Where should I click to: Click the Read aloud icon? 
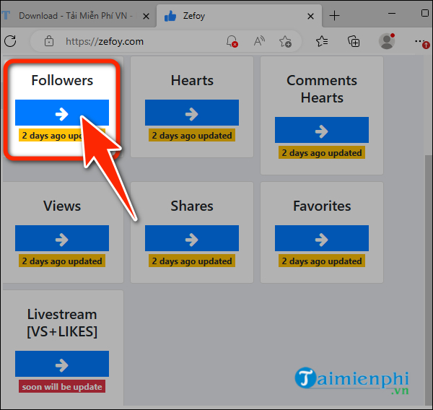coord(259,41)
